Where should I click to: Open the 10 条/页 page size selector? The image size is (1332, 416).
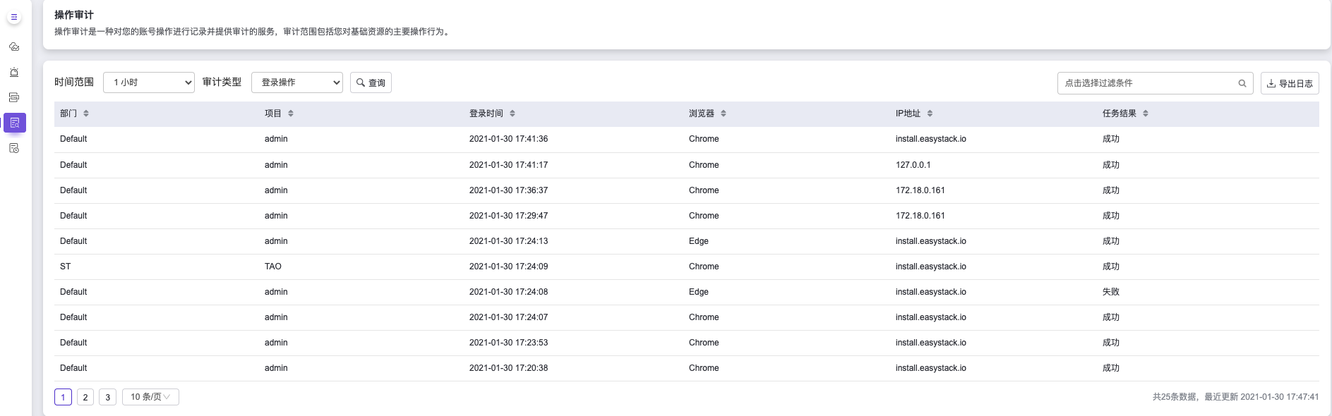pos(150,397)
